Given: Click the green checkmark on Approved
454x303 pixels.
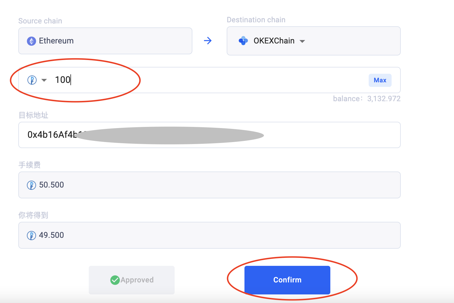Looking at the screenshot, I should click(x=115, y=280).
